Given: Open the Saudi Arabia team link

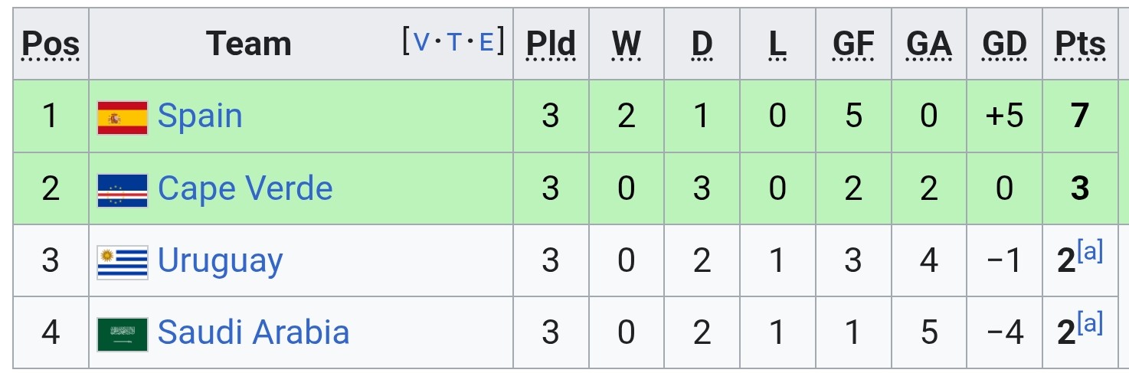Looking at the screenshot, I should point(254,332).
